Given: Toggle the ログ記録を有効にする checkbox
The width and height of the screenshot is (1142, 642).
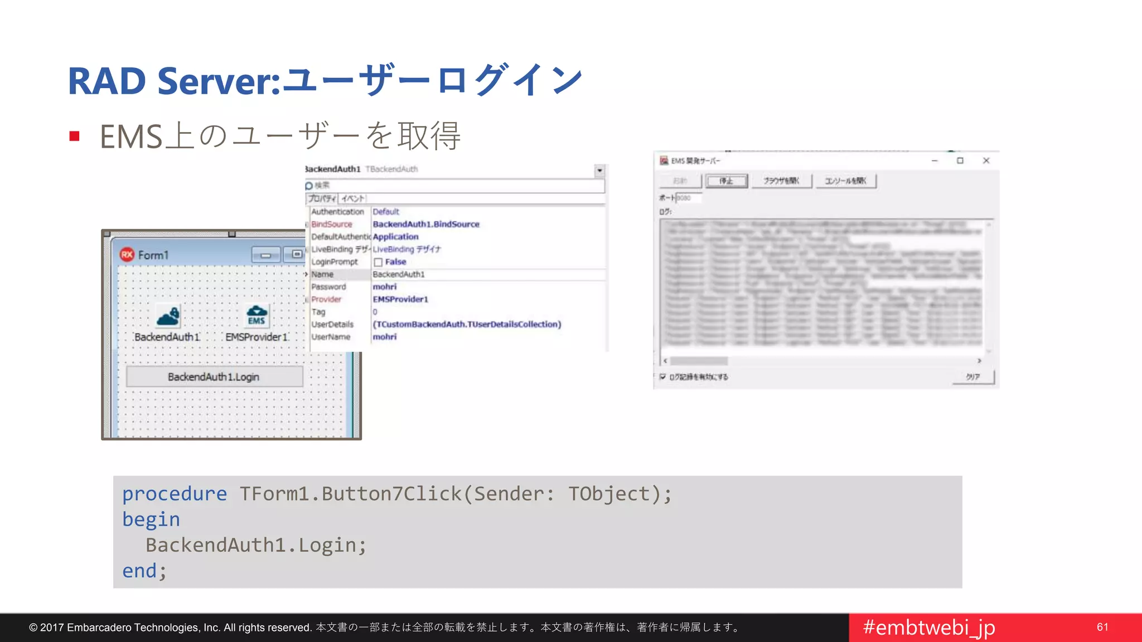Looking at the screenshot, I should click(662, 377).
